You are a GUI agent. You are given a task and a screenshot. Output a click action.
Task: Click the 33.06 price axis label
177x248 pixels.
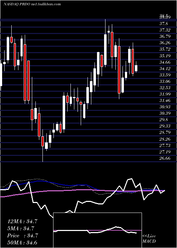165,81
